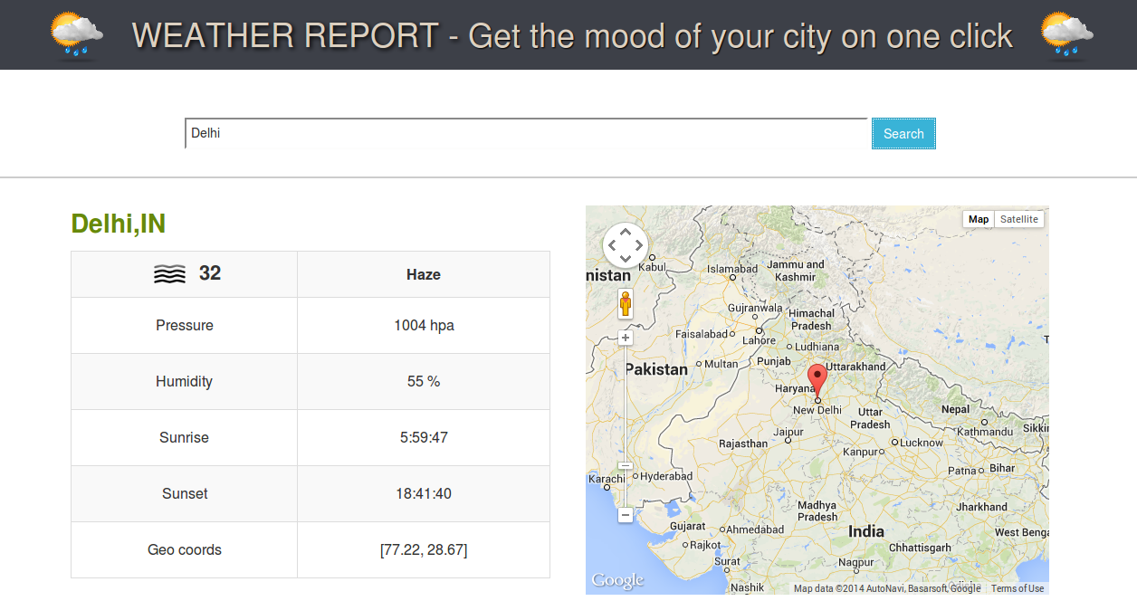Select the Map view type
The image size is (1137, 601).
(x=979, y=219)
